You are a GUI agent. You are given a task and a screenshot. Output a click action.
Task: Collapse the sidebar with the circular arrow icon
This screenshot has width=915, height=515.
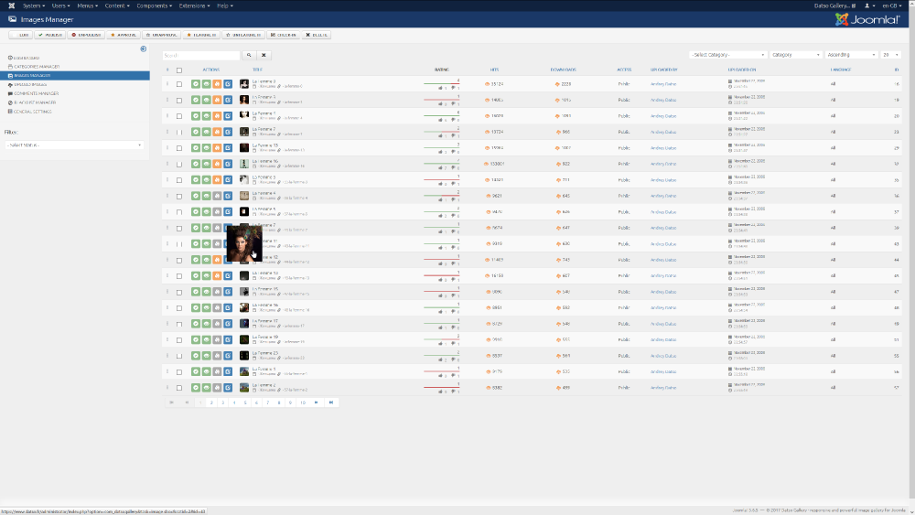144,48
